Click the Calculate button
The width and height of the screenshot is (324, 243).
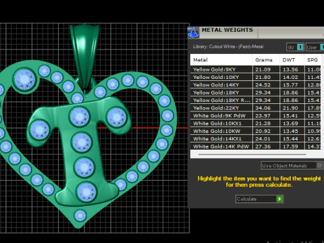pos(259,199)
